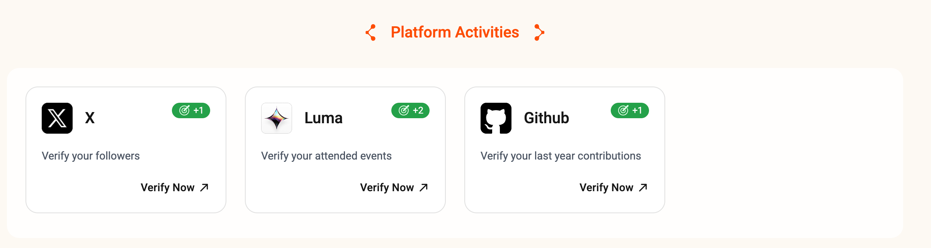
Task: Select the Platform Activities heading
Action: [455, 32]
